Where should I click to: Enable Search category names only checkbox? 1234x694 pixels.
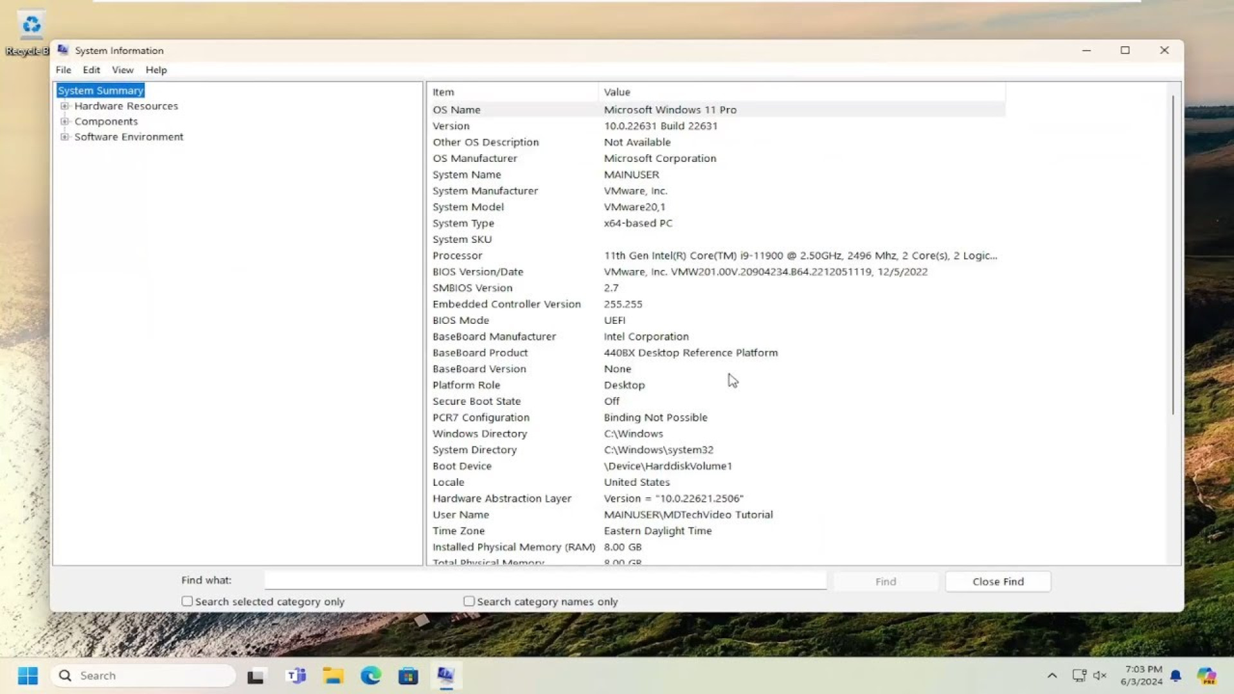[469, 601]
